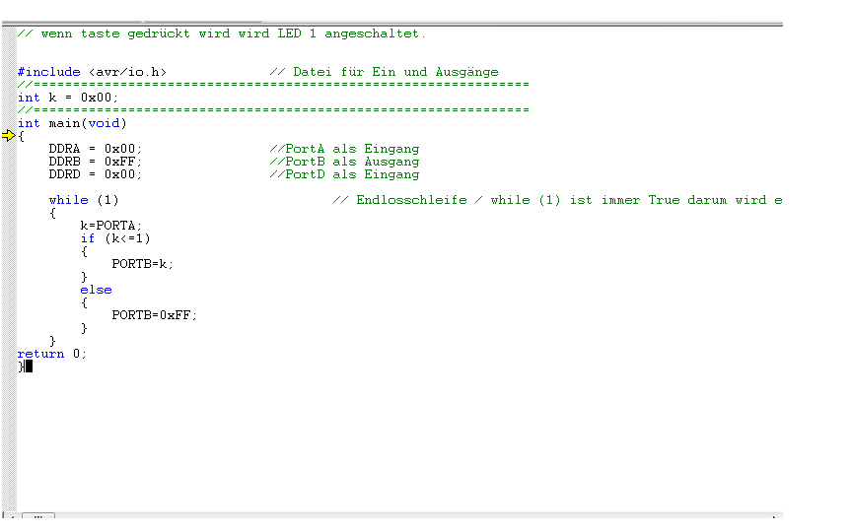Click the 'DDRD = 0x00;' statement
Viewport: 852px width, 532px height.
pos(95,174)
